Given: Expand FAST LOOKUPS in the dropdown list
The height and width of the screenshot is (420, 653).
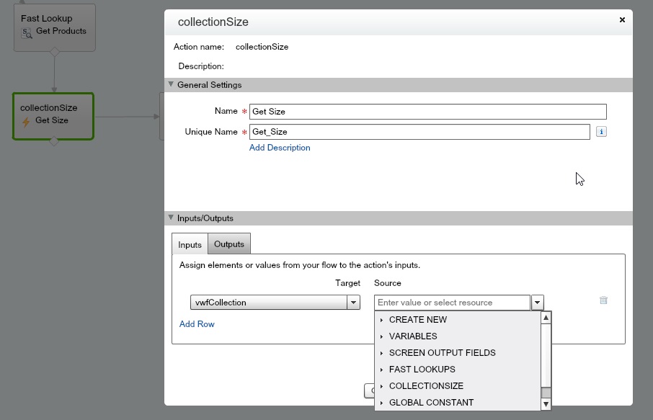Looking at the screenshot, I should click(x=422, y=370).
